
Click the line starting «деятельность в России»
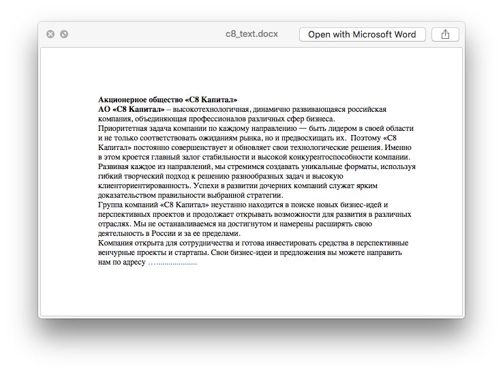[x=165, y=233]
